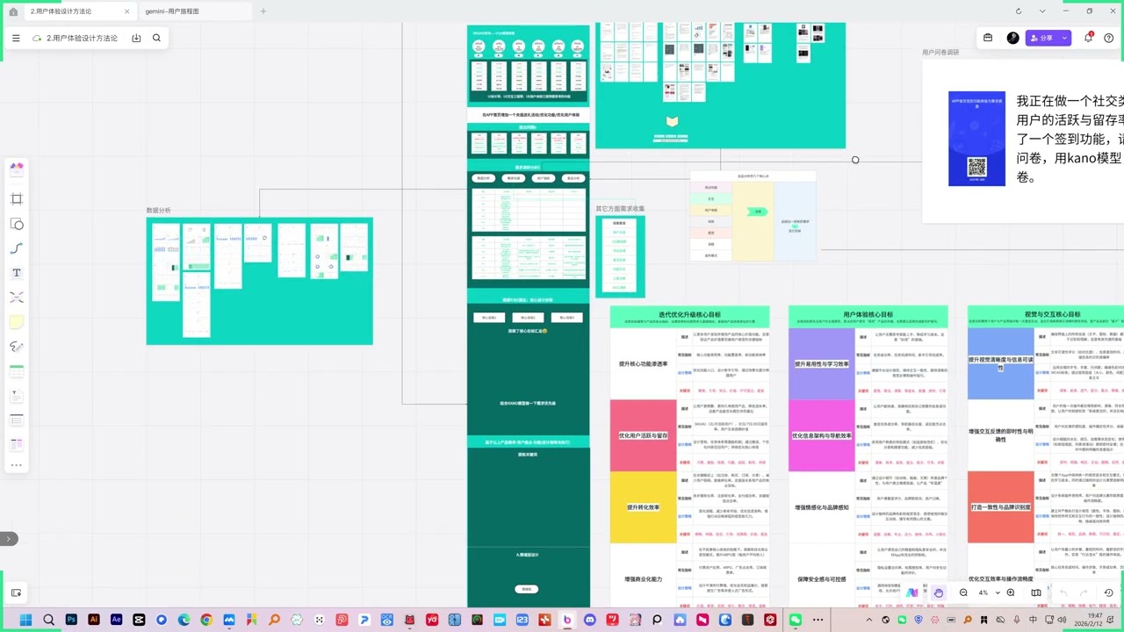Screen dimensions: 1124x632
Task: Open the share button dropdown arrow
Action: click(x=1065, y=38)
